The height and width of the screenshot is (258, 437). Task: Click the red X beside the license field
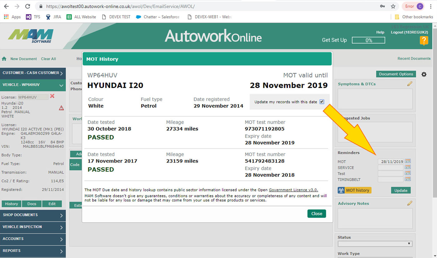52,96
